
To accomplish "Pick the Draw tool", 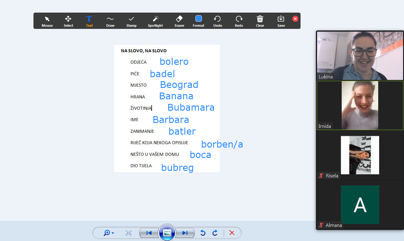I will [x=110, y=21].
